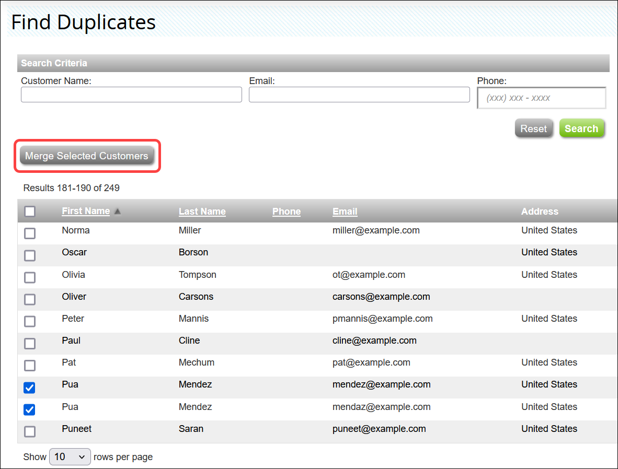Focus the Phone number input field
The image size is (618, 469).
(x=541, y=98)
